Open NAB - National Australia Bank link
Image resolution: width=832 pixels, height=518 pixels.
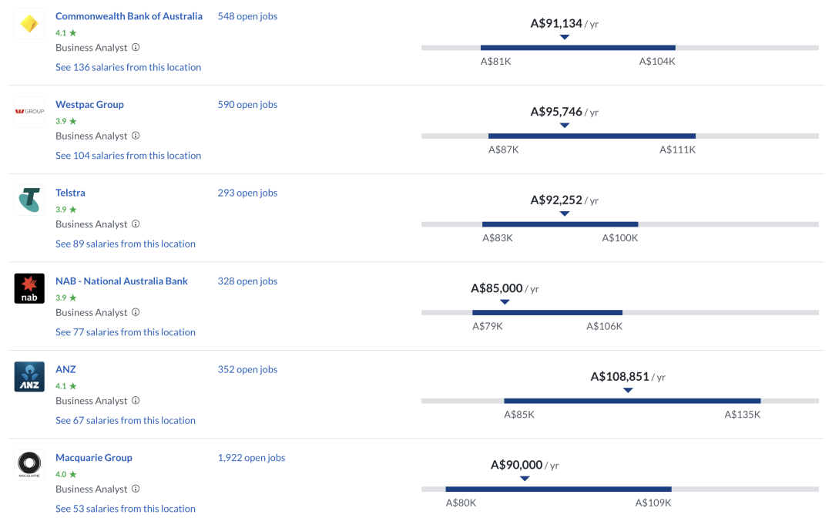tap(122, 281)
